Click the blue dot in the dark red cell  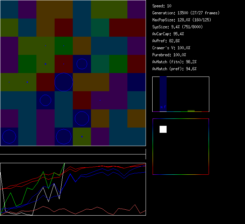[64, 64]
